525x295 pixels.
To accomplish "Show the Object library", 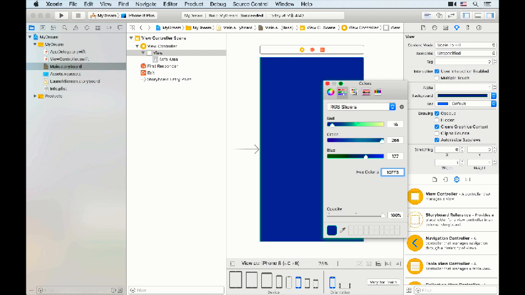I will [457, 179].
